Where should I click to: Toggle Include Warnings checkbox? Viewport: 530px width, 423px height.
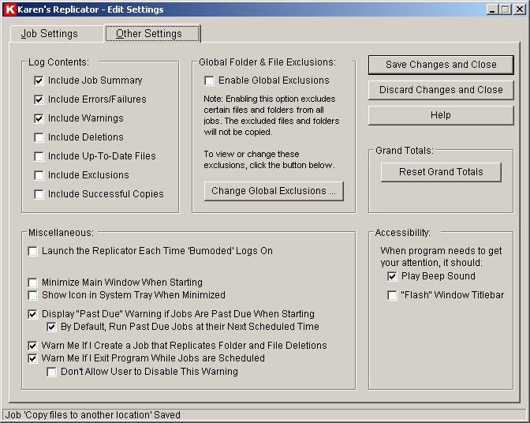[x=39, y=118]
